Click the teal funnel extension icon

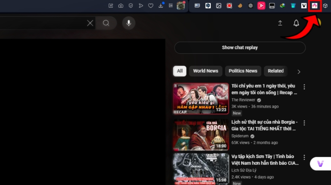pyautogui.click(x=293, y=6)
